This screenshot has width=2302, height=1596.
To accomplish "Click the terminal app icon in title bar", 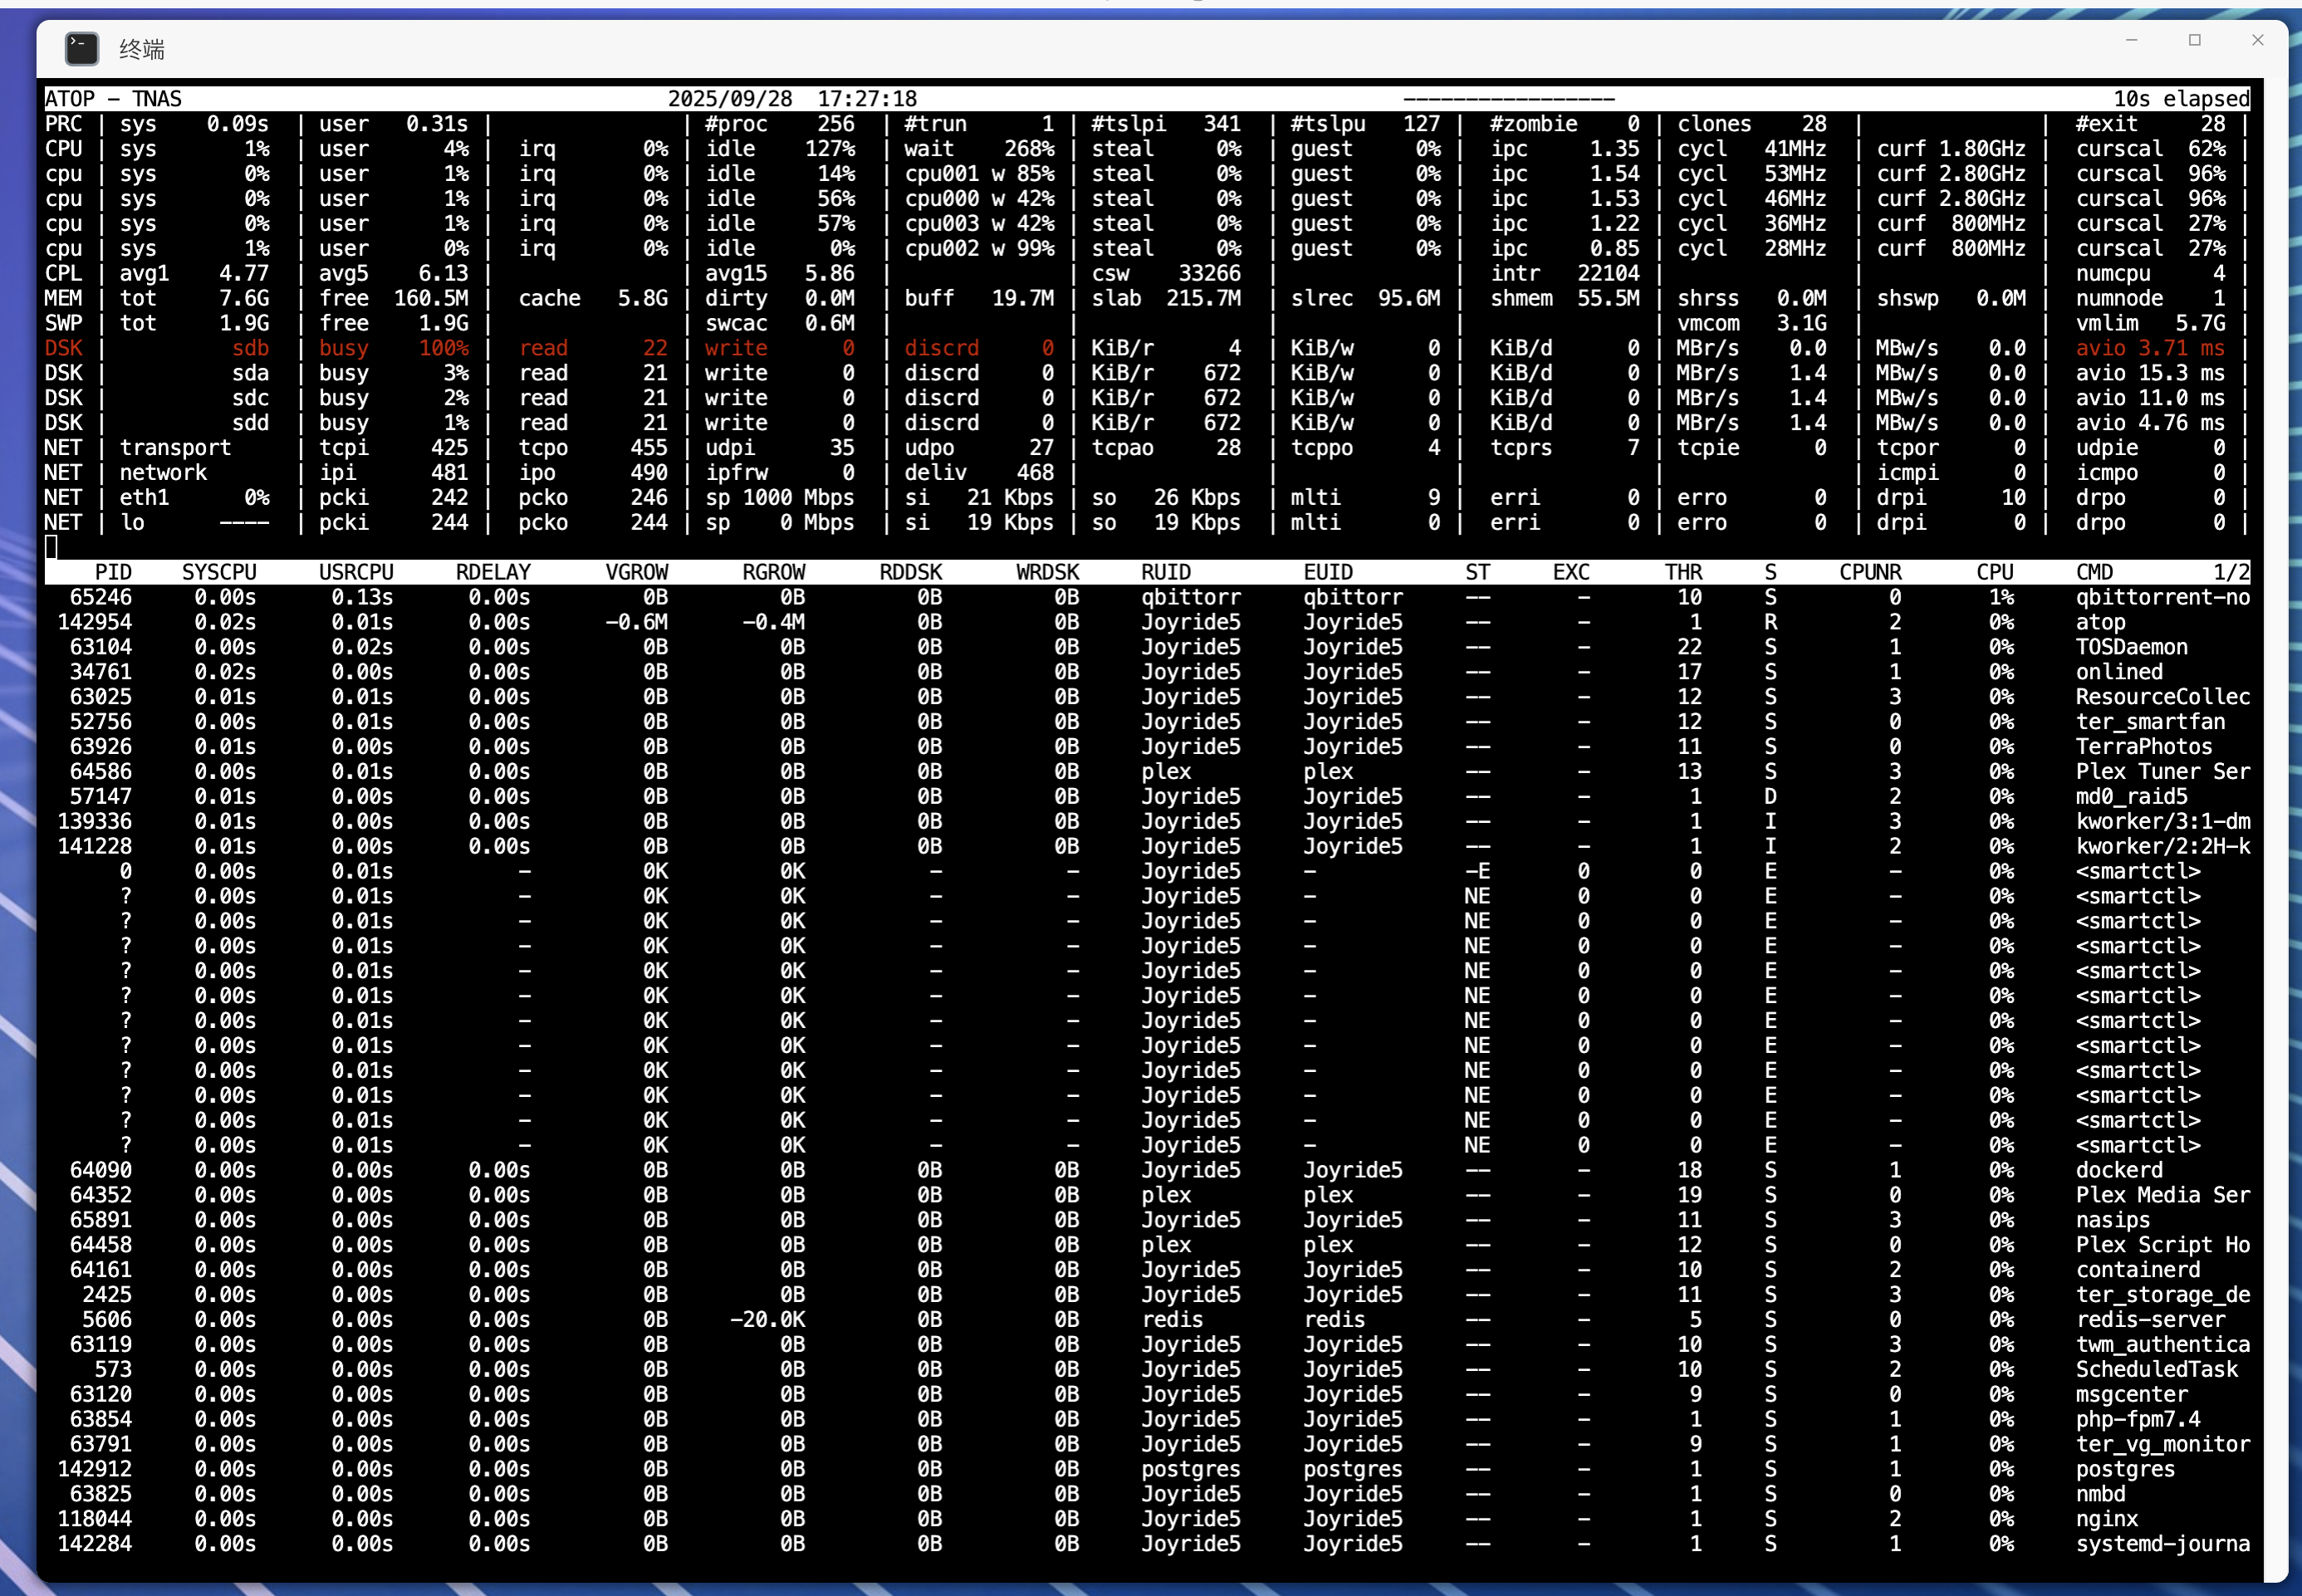I will [82, 48].
